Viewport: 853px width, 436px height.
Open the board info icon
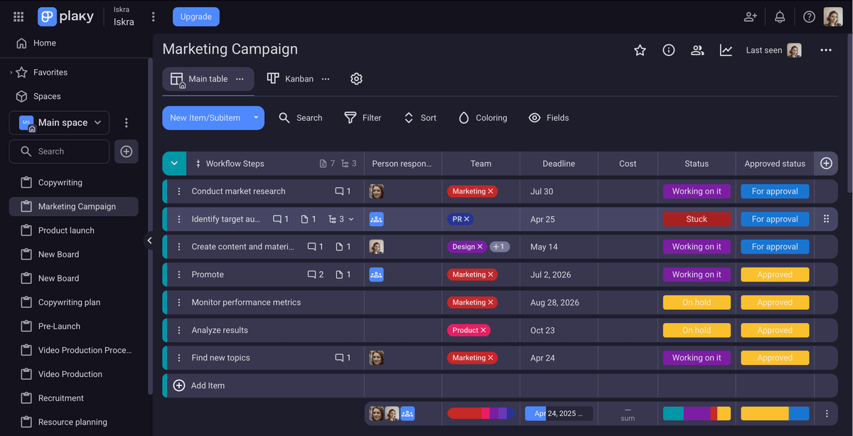[x=668, y=50]
